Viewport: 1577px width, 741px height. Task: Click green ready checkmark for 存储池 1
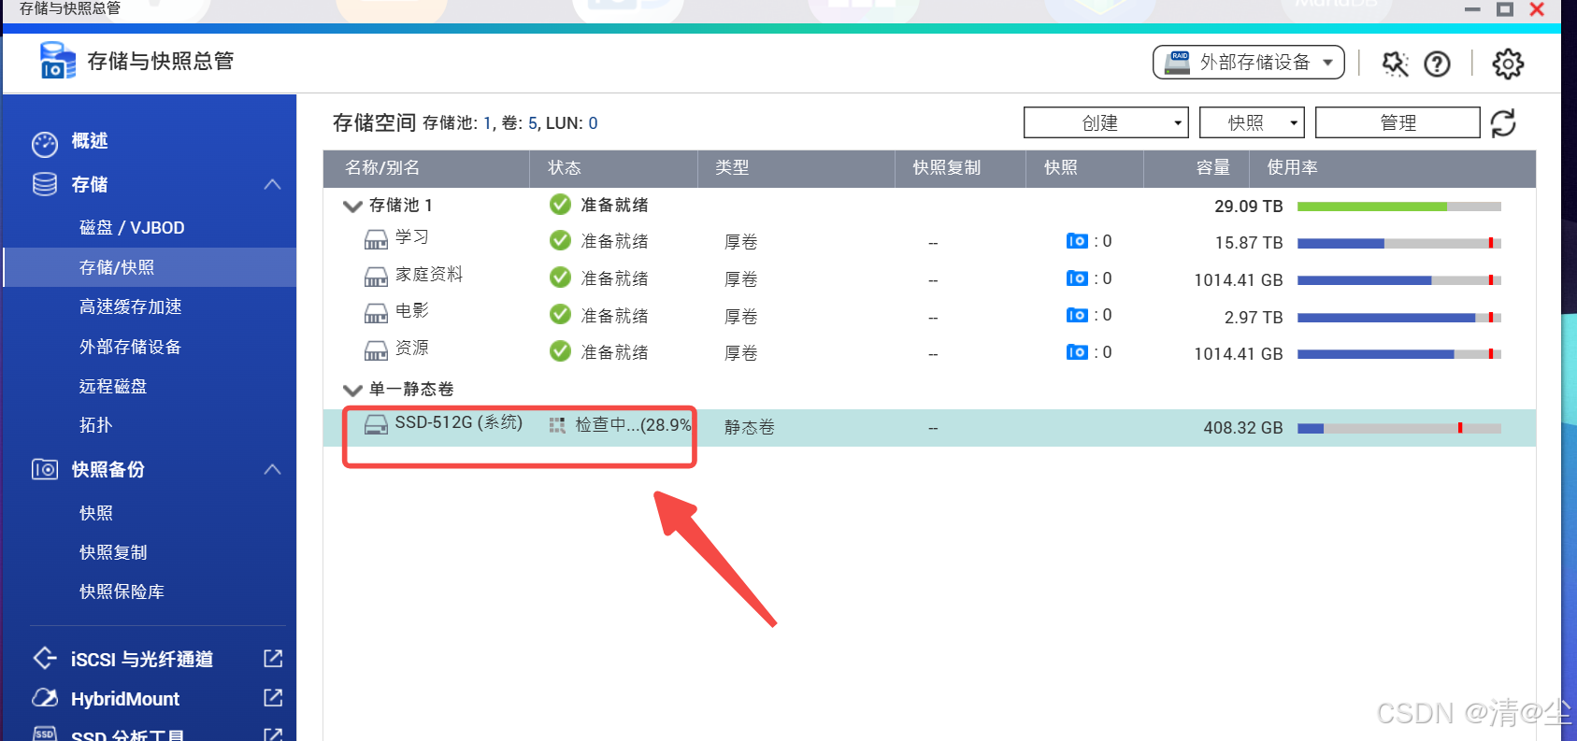(x=560, y=204)
